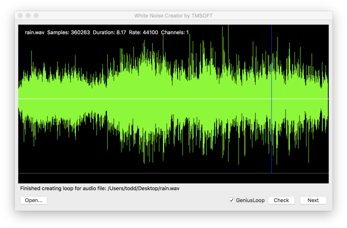Image resolution: width=347 pixels, height=228 pixels.
Task: Click the Duration: 8.17 text
Action: pyautogui.click(x=109, y=33)
